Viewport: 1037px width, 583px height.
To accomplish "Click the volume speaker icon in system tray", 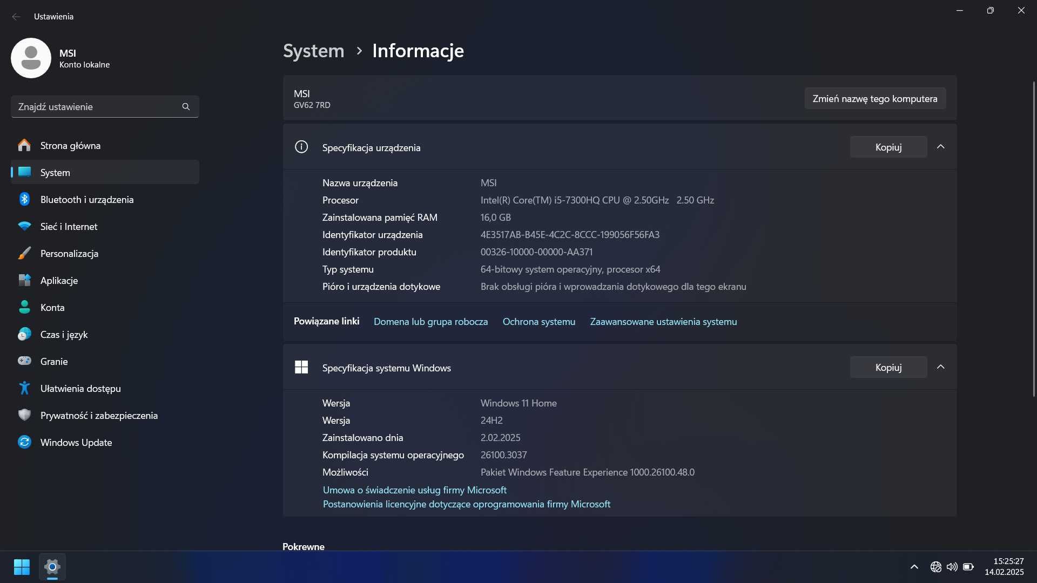I will pos(952,567).
